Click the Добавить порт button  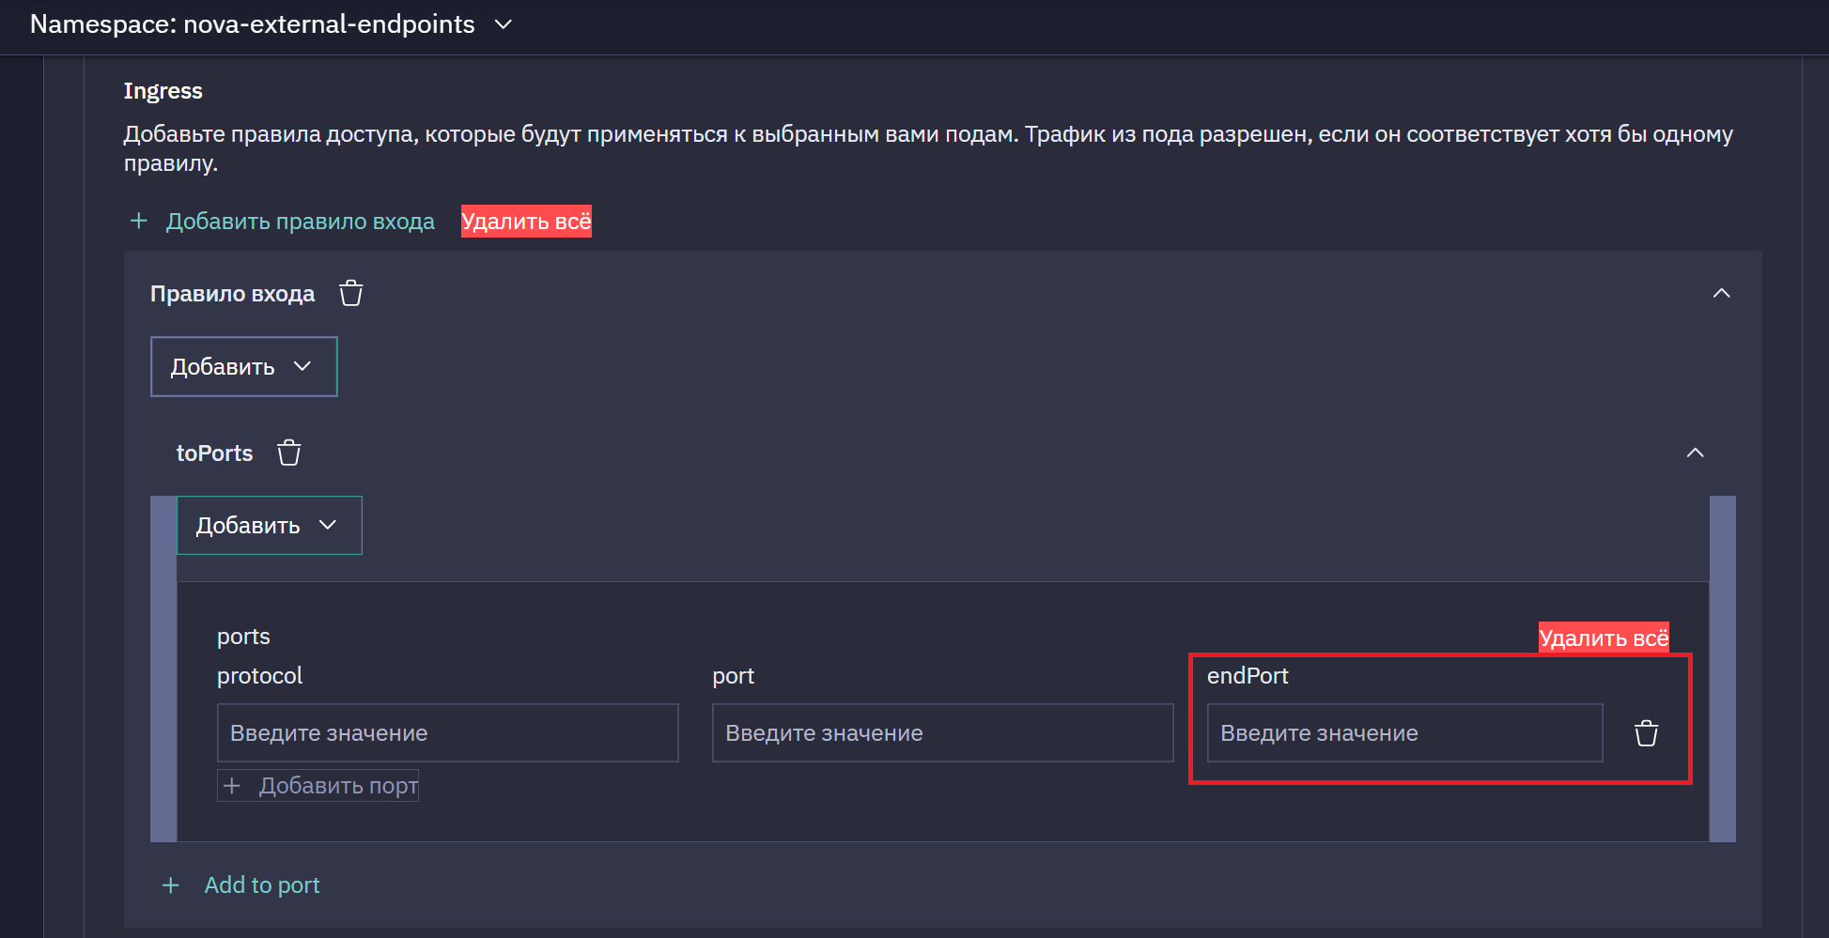(x=318, y=785)
